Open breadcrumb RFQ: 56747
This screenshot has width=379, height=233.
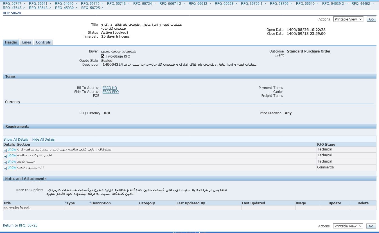coord(12,4)
